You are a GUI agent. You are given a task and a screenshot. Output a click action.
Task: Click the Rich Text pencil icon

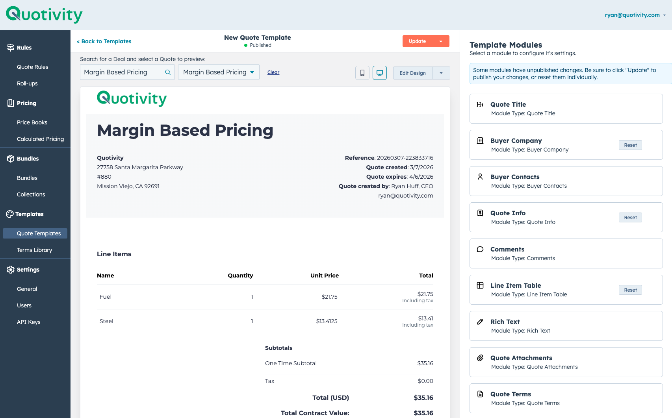click(480, 322)
